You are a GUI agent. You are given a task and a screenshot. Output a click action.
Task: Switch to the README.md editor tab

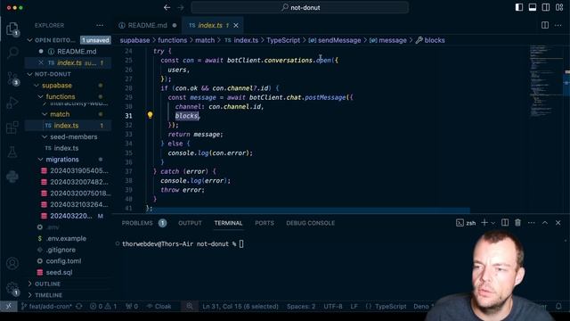[x=147, y=25]
